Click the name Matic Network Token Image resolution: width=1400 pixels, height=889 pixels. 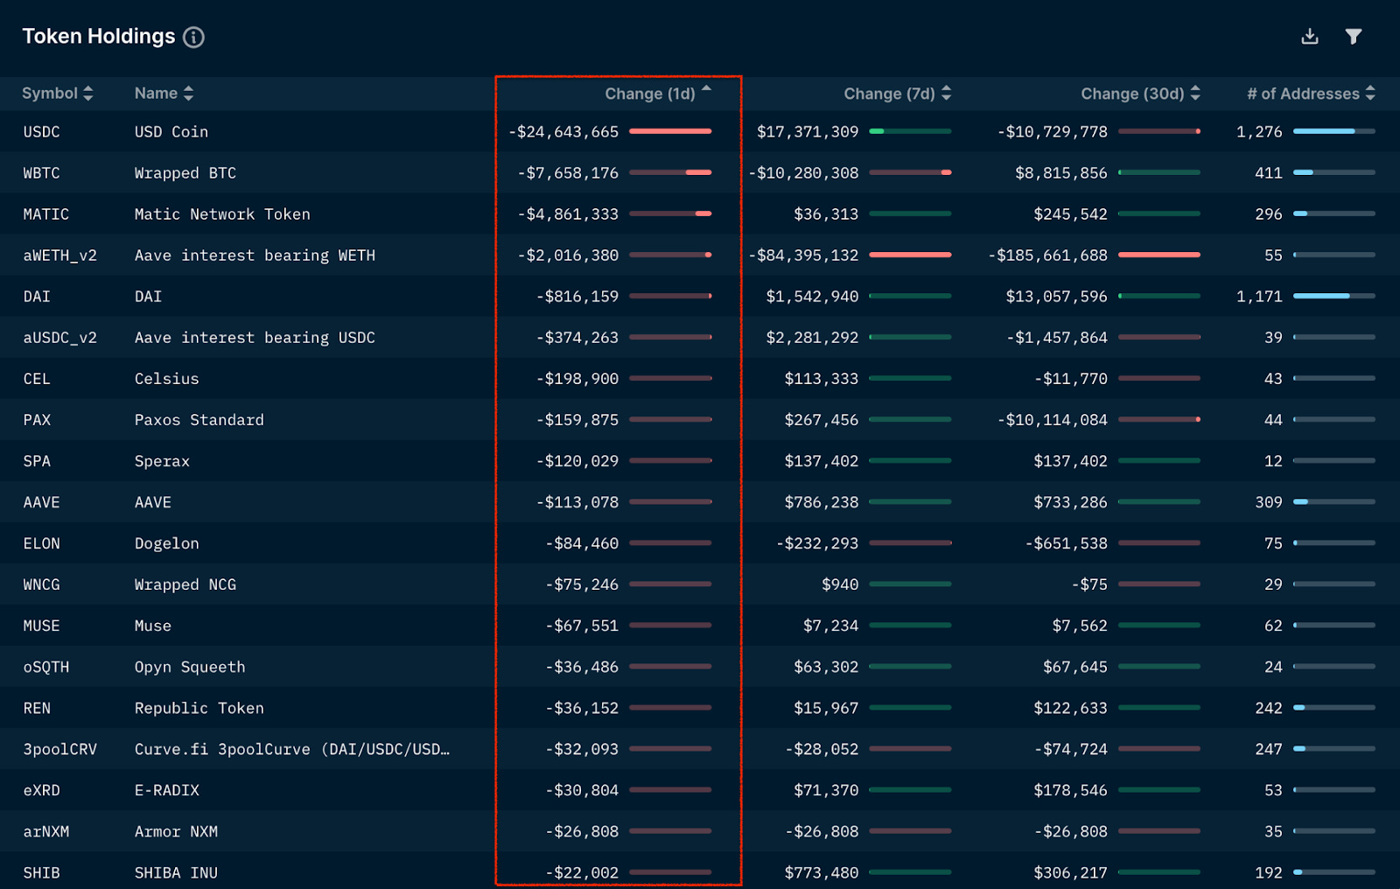222,214
